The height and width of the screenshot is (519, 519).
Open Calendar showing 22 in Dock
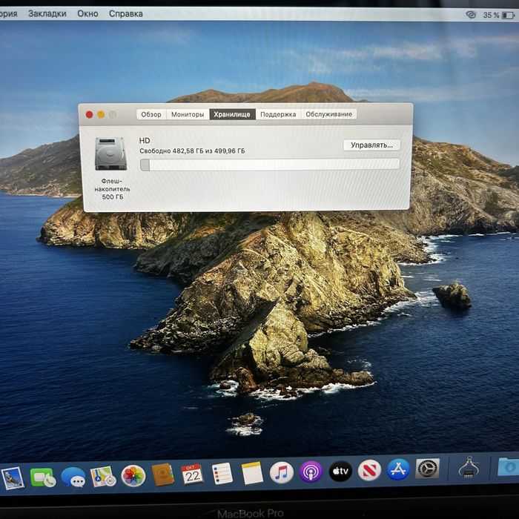[x=192, y=474]
